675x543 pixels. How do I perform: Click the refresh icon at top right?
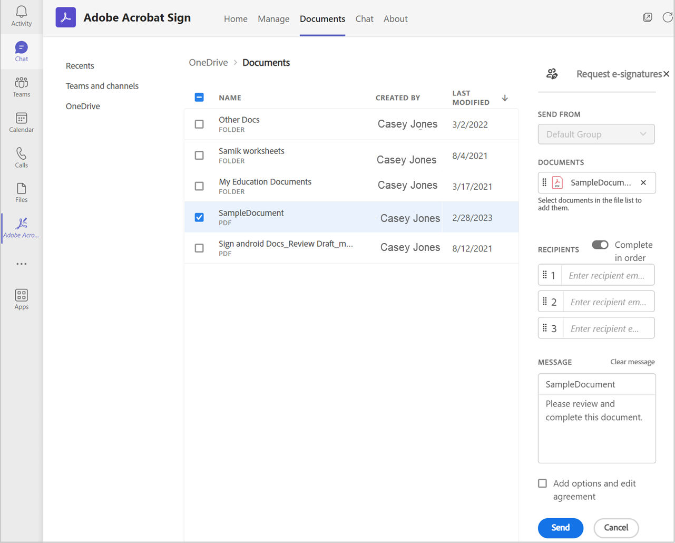667,17
